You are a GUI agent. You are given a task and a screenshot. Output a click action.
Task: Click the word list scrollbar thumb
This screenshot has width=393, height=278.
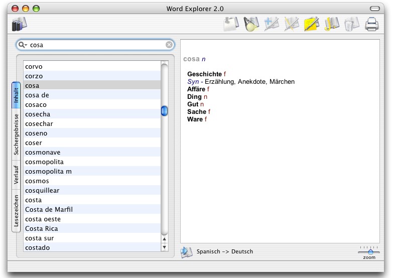coord(165,111)
